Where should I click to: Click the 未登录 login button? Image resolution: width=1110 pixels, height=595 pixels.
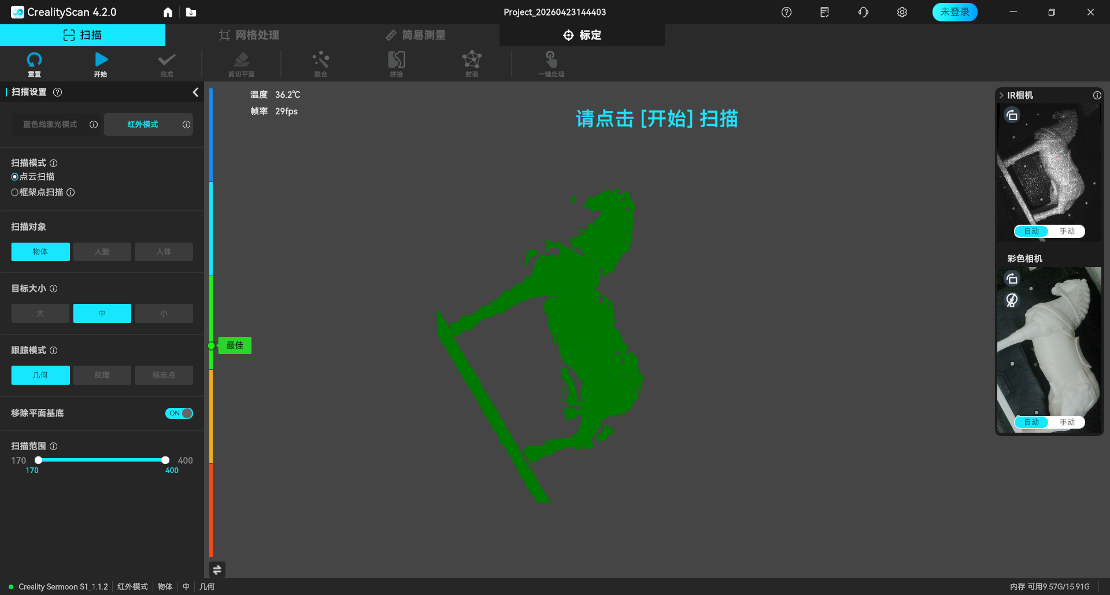[x=954, y=12]
